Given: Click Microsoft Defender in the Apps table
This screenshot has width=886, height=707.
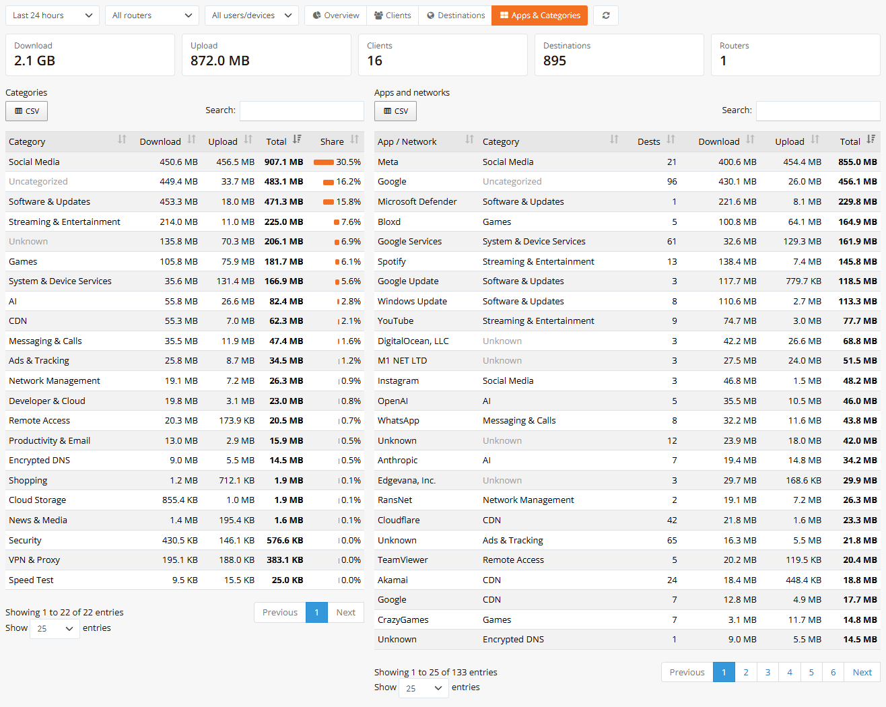Looking at the screenshot, I should [417, 201].
